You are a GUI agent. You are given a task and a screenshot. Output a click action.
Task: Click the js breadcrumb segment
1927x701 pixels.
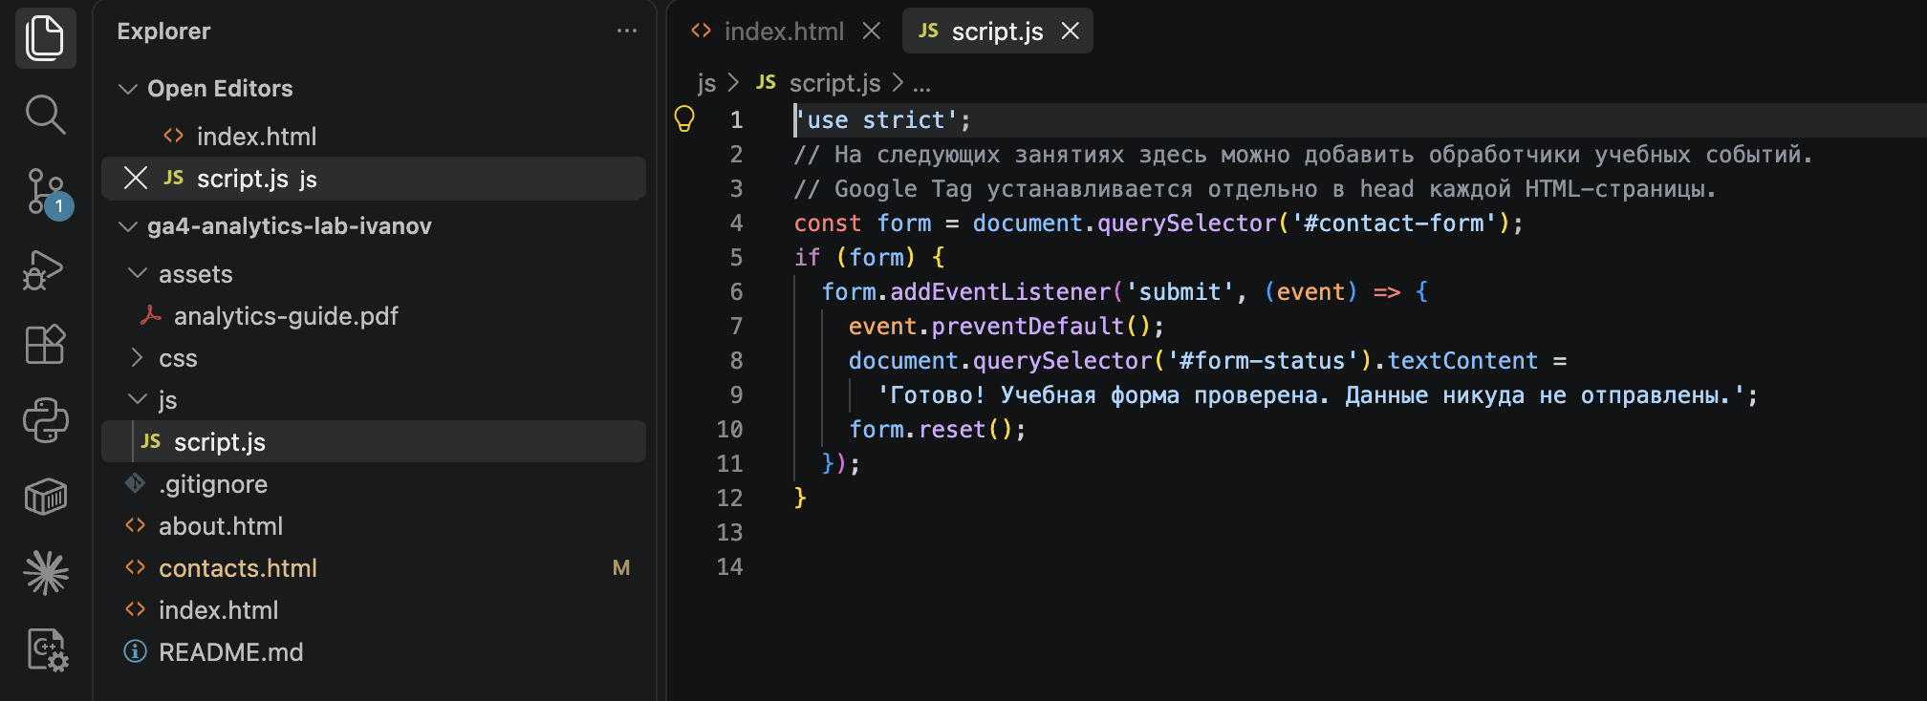pos(706,83)
